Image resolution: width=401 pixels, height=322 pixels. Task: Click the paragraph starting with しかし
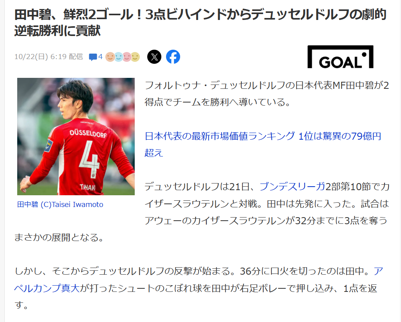coord(199,288)
